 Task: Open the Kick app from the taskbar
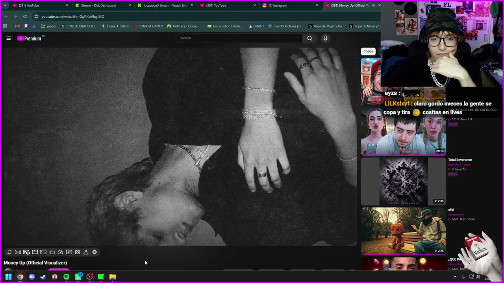click(x=101, y=277)
